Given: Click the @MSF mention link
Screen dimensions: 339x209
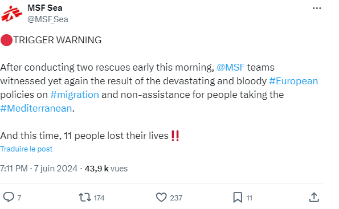Looking at the screenshot, I should (231, 67).
